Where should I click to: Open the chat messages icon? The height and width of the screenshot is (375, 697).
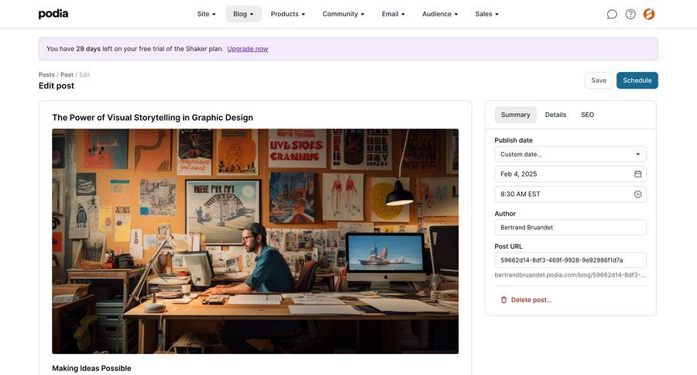click(612, 14)
